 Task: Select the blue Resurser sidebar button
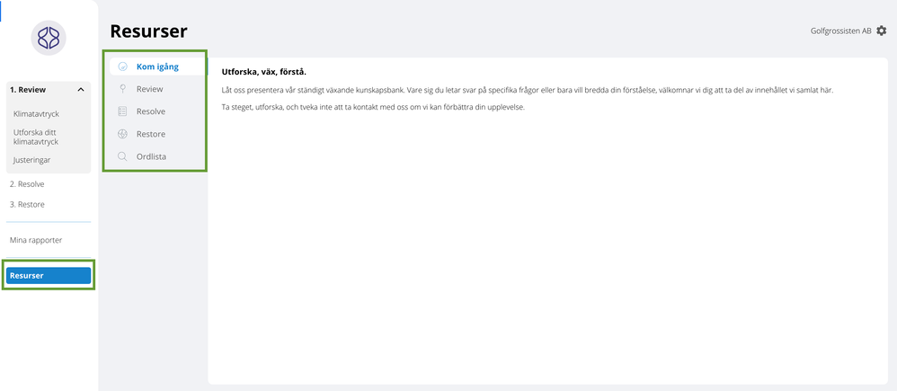click(x=49, y=276)
